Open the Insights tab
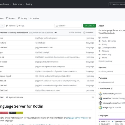The height and width of the screenshot is (125, 125). [x=34, y=18]
